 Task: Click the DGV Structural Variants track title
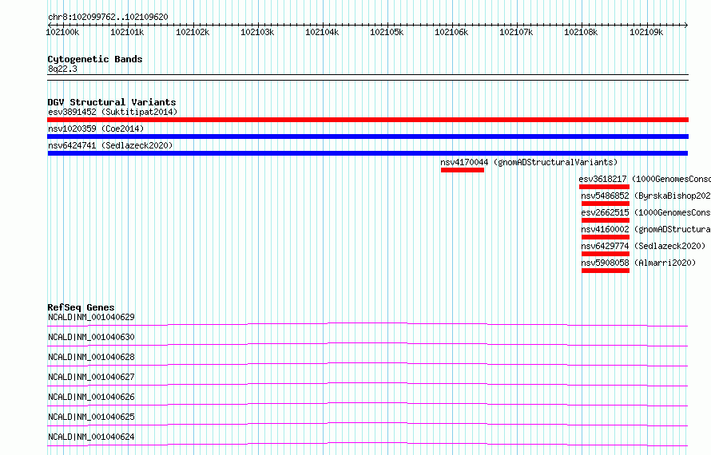pyautogui.click(x=112, y=102)
